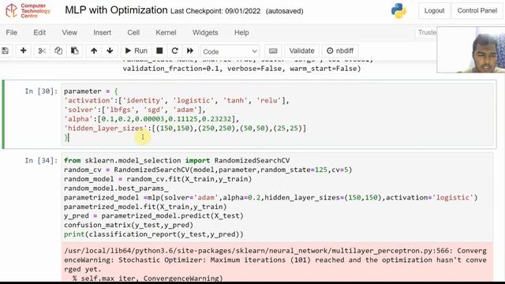
Task: Open the Widgets menu
Action: [205, 32]
